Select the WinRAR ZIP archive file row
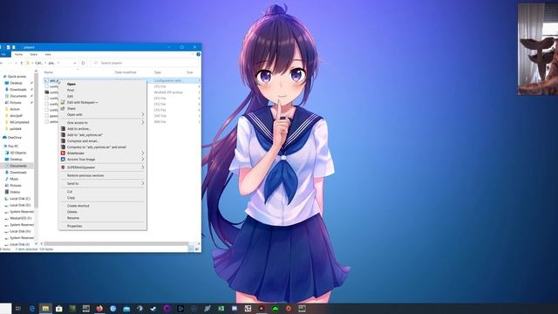558x314 pixels. point(121,92)
